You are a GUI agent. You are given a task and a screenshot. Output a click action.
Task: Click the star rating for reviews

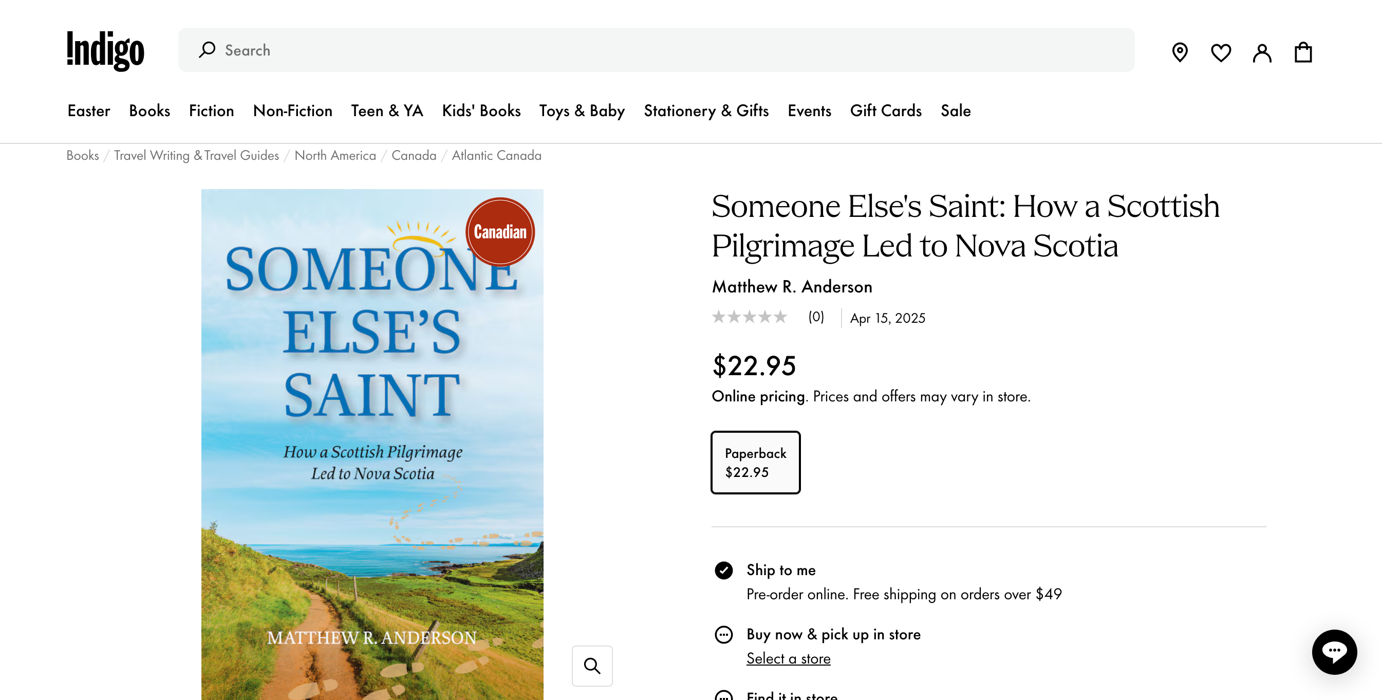click(x=749, y=317)
